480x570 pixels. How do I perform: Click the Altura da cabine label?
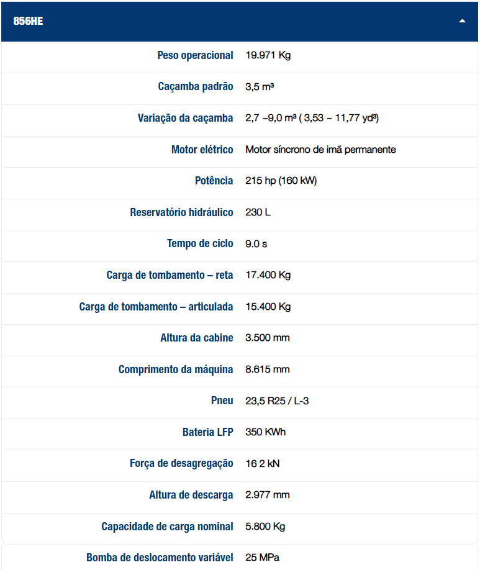click(197, 338)
